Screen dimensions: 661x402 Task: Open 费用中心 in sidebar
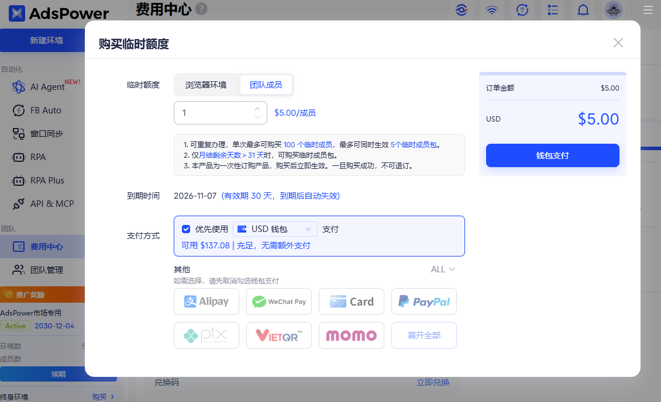click(x=43, y=247)
